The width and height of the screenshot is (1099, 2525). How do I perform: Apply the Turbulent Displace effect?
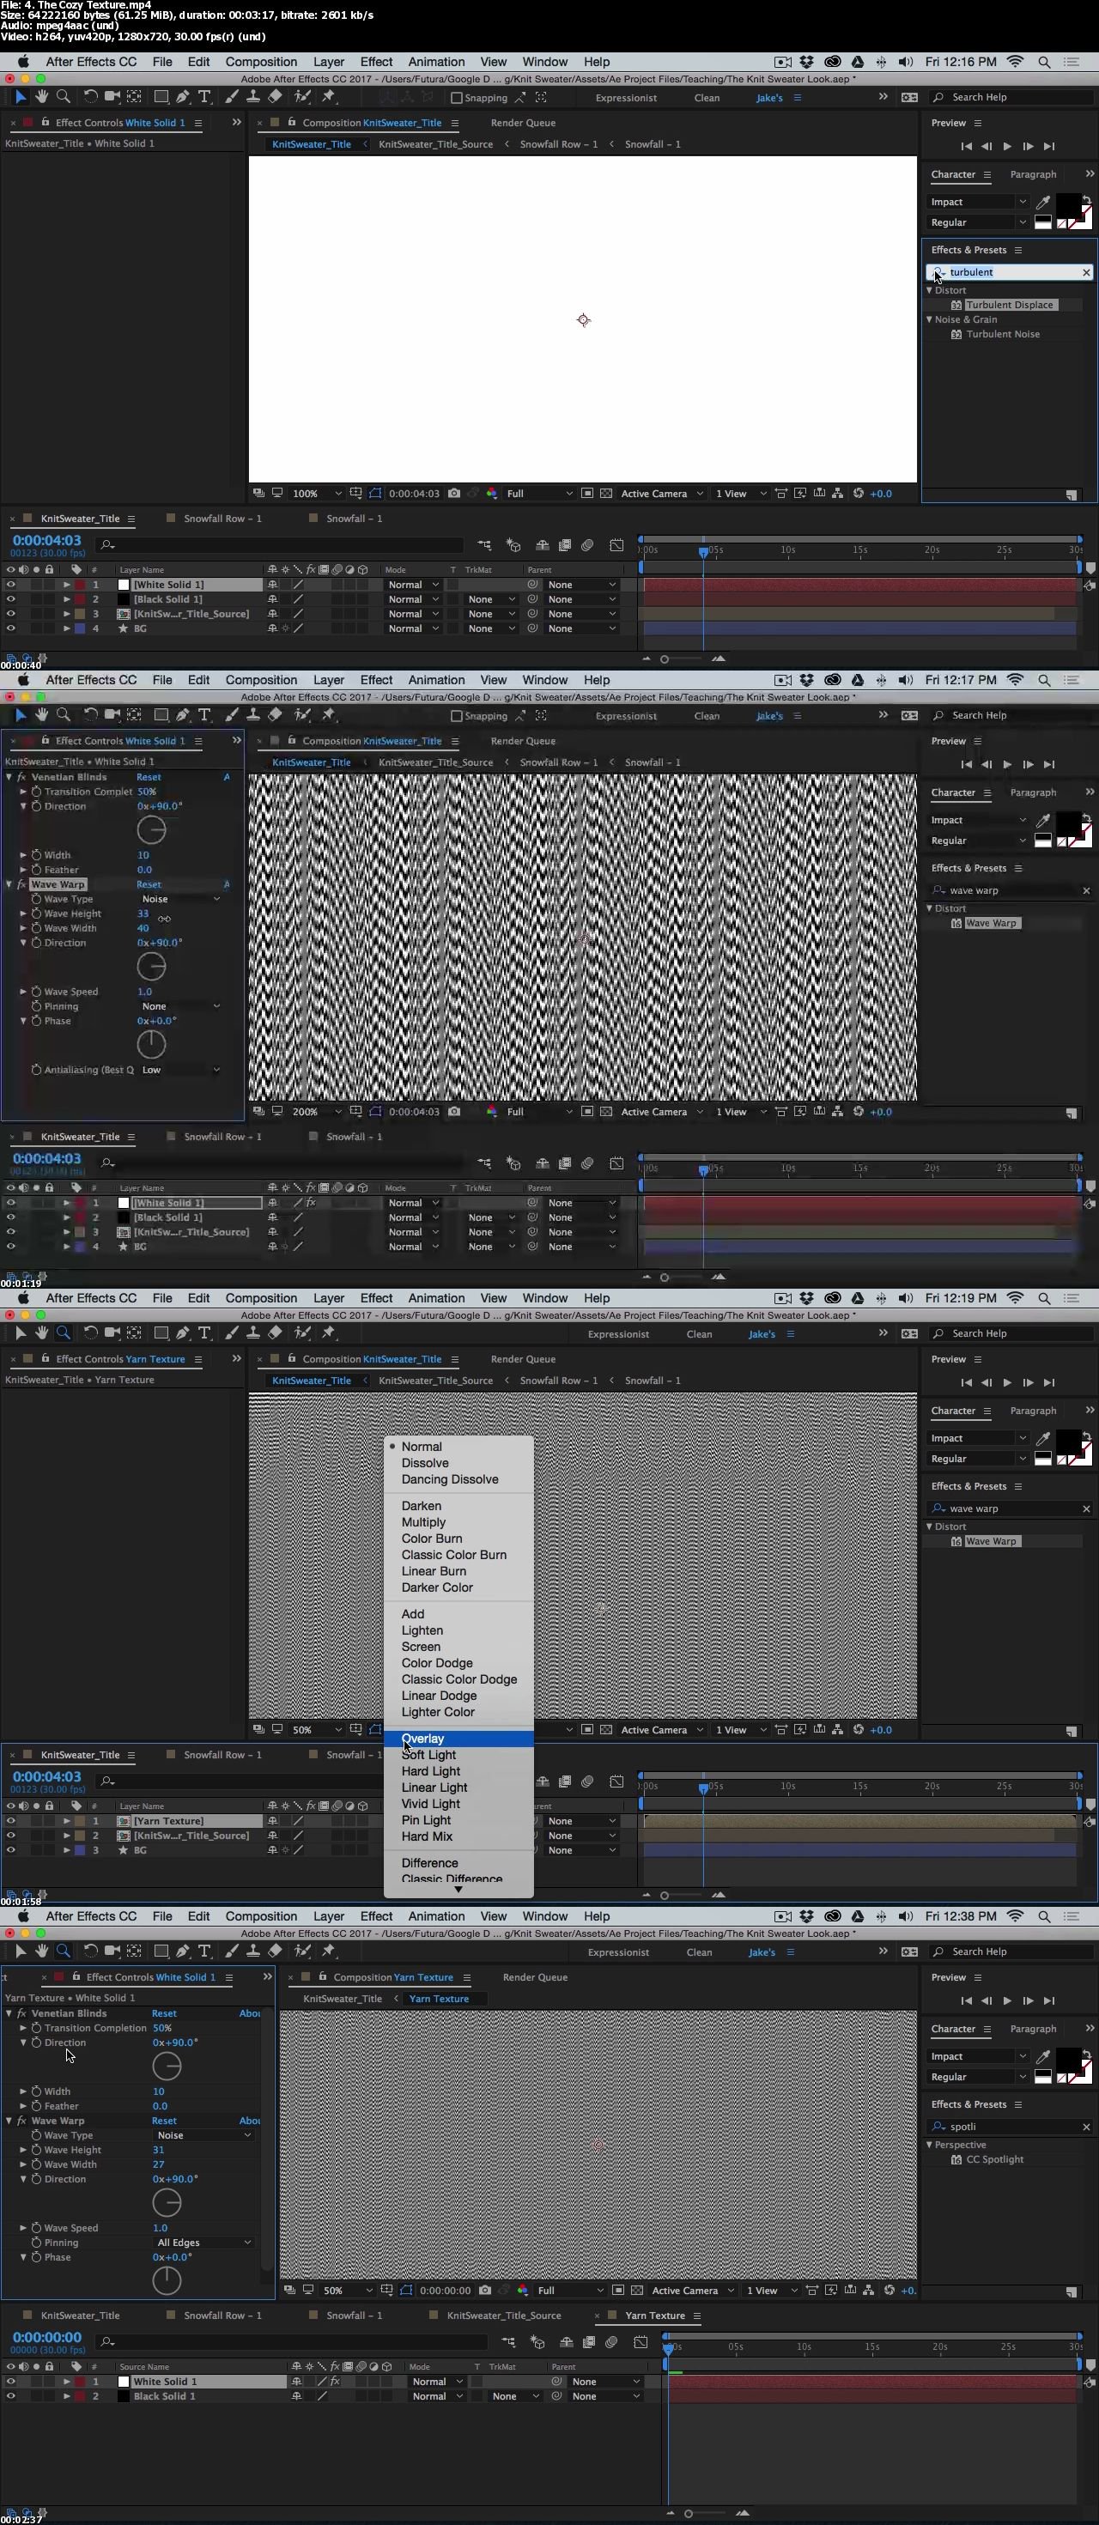[x=1009, y=305]
